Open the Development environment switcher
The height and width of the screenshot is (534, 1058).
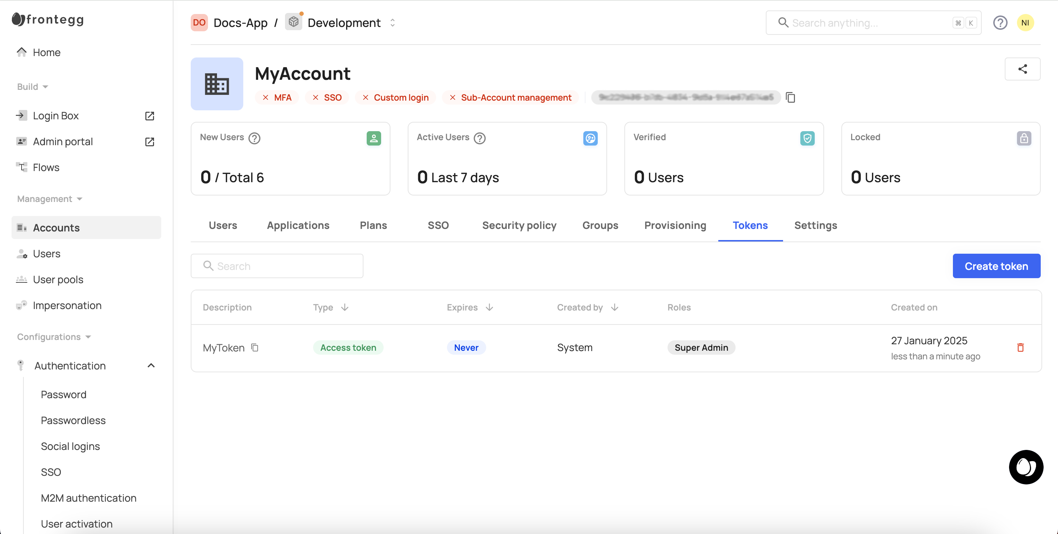click(392, 23)
